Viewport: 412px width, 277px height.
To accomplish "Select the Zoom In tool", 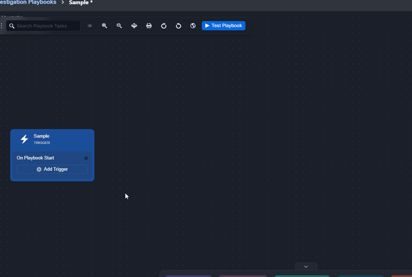I will [104, 25].
